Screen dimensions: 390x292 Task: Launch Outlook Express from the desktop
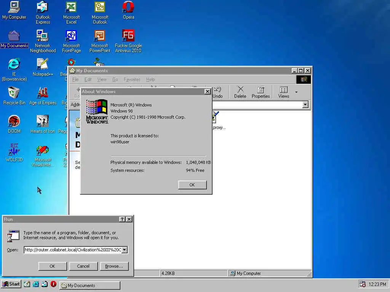[43, 13]
